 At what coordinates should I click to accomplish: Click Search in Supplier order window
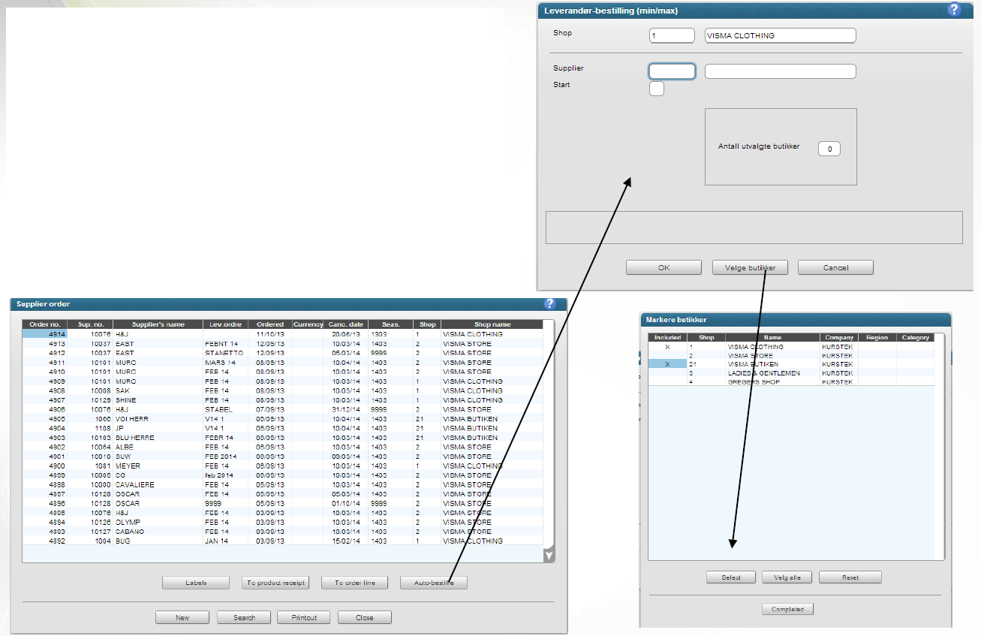tap(244, 617)
